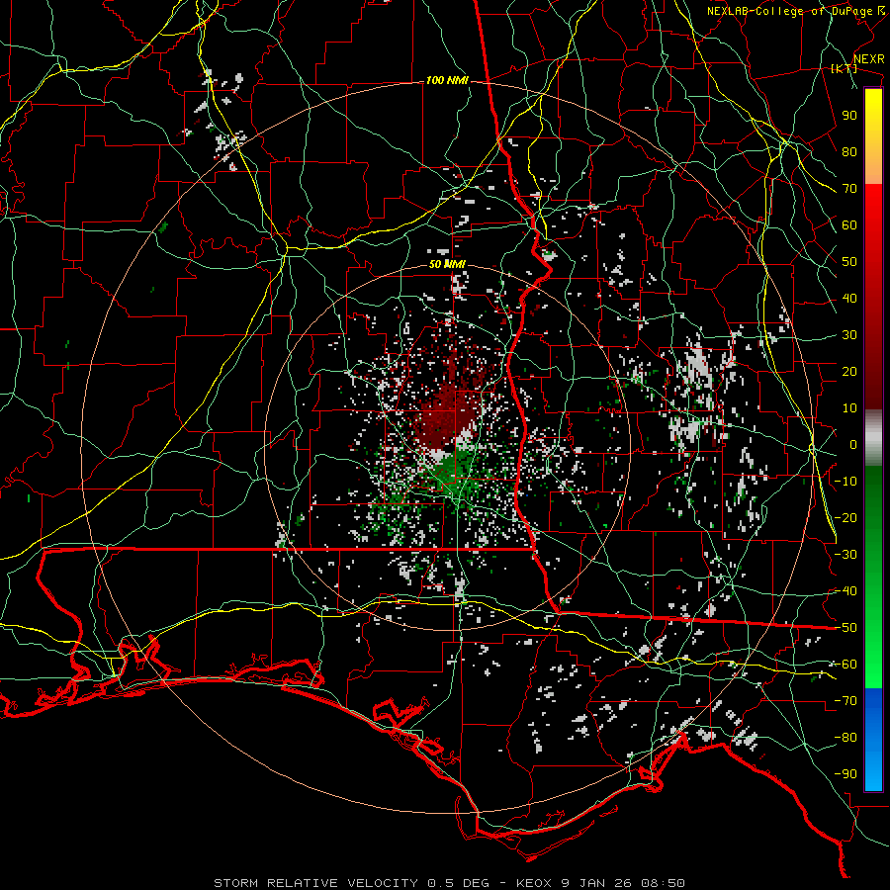This screenshot has width=890, height=890.
Task: Click the 30 value on velocity scale
Action: point(849,335)
